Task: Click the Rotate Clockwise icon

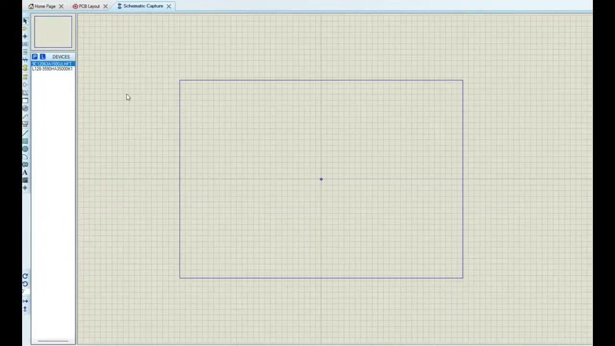Action: point(25,276)
